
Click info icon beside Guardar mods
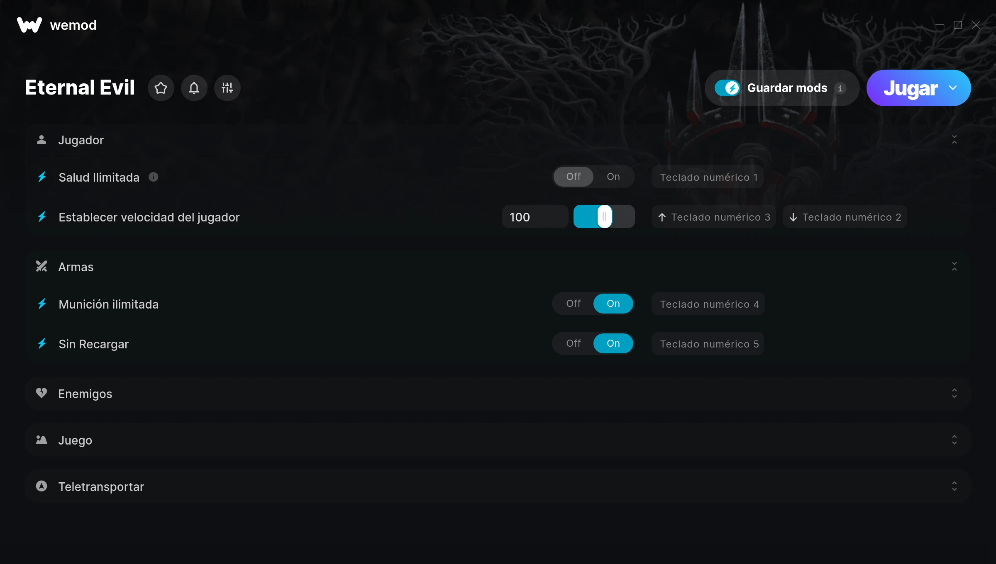pyautogui.click(x=840, y=88)
